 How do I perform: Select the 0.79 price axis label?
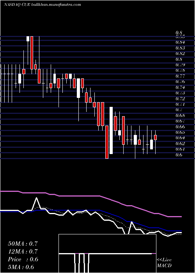point(180,65)
